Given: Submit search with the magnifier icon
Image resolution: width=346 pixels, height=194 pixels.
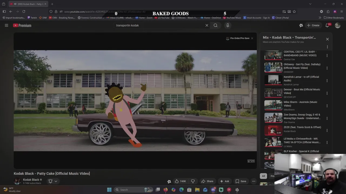Looking at the screenshot, I should coord(215,25).
